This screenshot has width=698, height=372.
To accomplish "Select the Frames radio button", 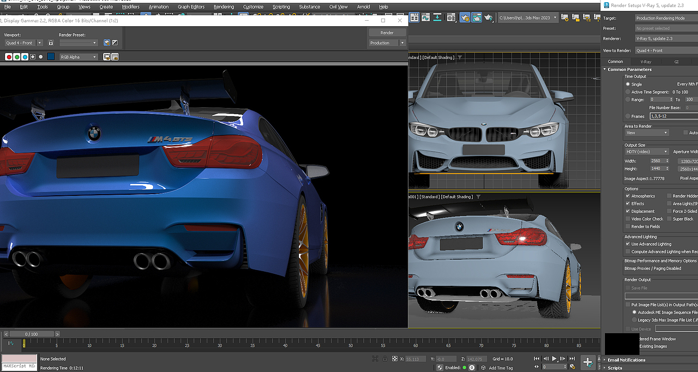I will point(627,116).
